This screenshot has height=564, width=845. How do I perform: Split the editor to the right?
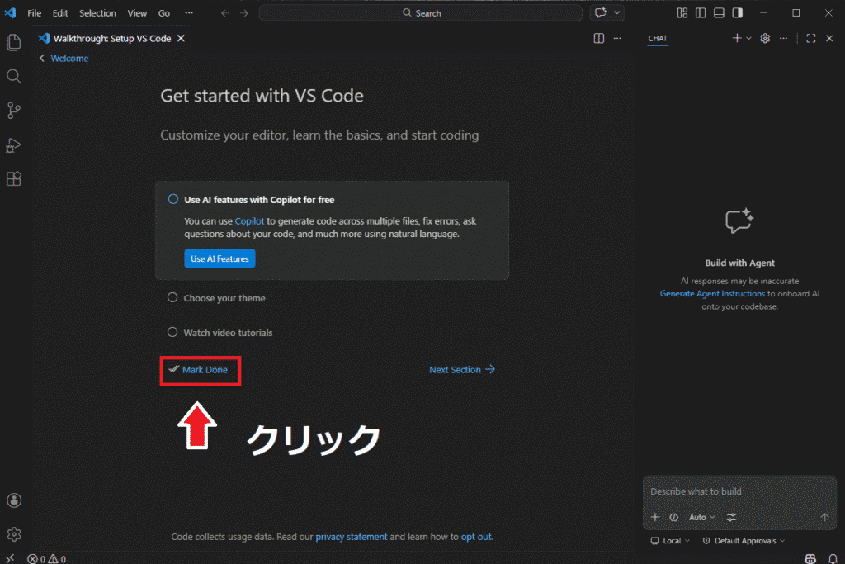[599, 39]
